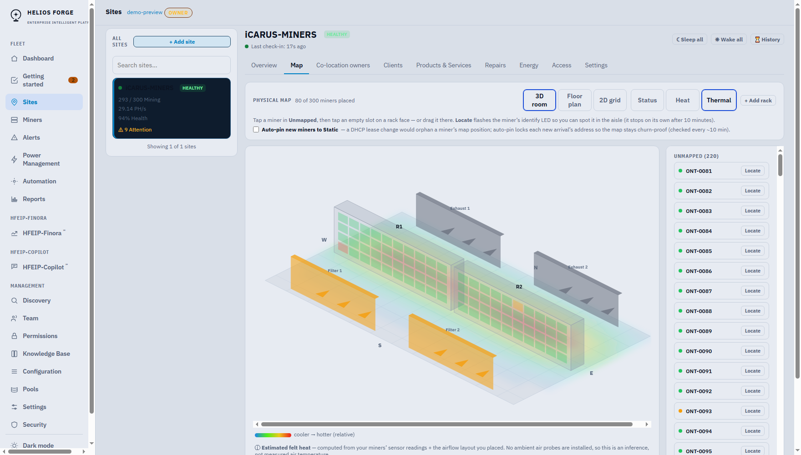Open Dashboard from the sidebar home icon

coord(14,58)
